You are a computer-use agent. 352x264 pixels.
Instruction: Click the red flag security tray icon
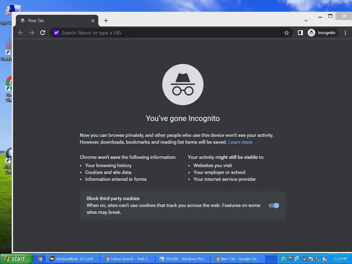pos(311,259)
